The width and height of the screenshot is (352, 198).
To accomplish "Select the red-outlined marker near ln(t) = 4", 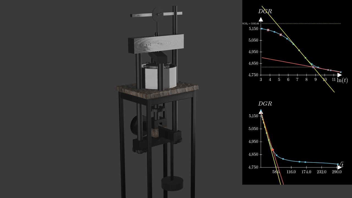I will [268, 30].
